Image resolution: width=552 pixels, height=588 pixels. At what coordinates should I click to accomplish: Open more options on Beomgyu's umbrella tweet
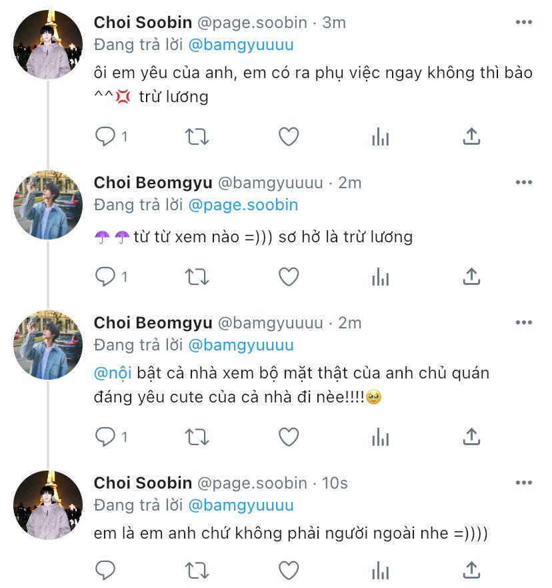click(x=524, y=182)
